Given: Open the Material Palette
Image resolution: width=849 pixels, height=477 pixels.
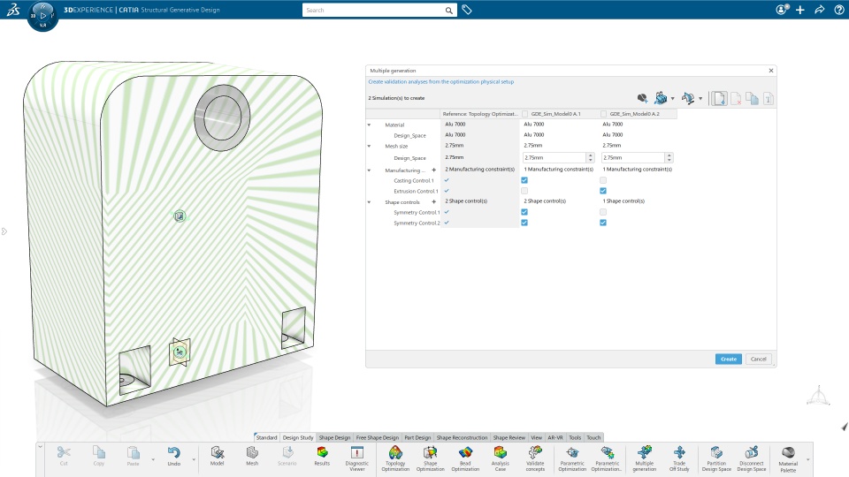Looking at the screenshot, I should pyautogui.click(x=788, y=458).
